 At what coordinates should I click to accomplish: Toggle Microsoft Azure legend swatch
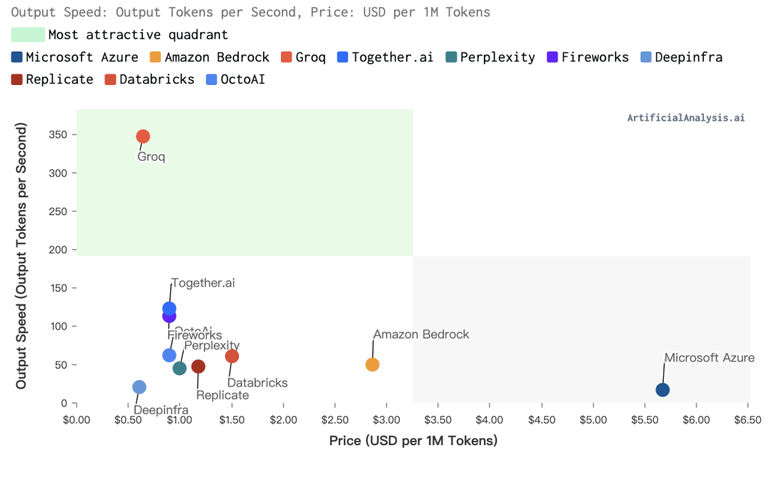click(x=16, y=57)
